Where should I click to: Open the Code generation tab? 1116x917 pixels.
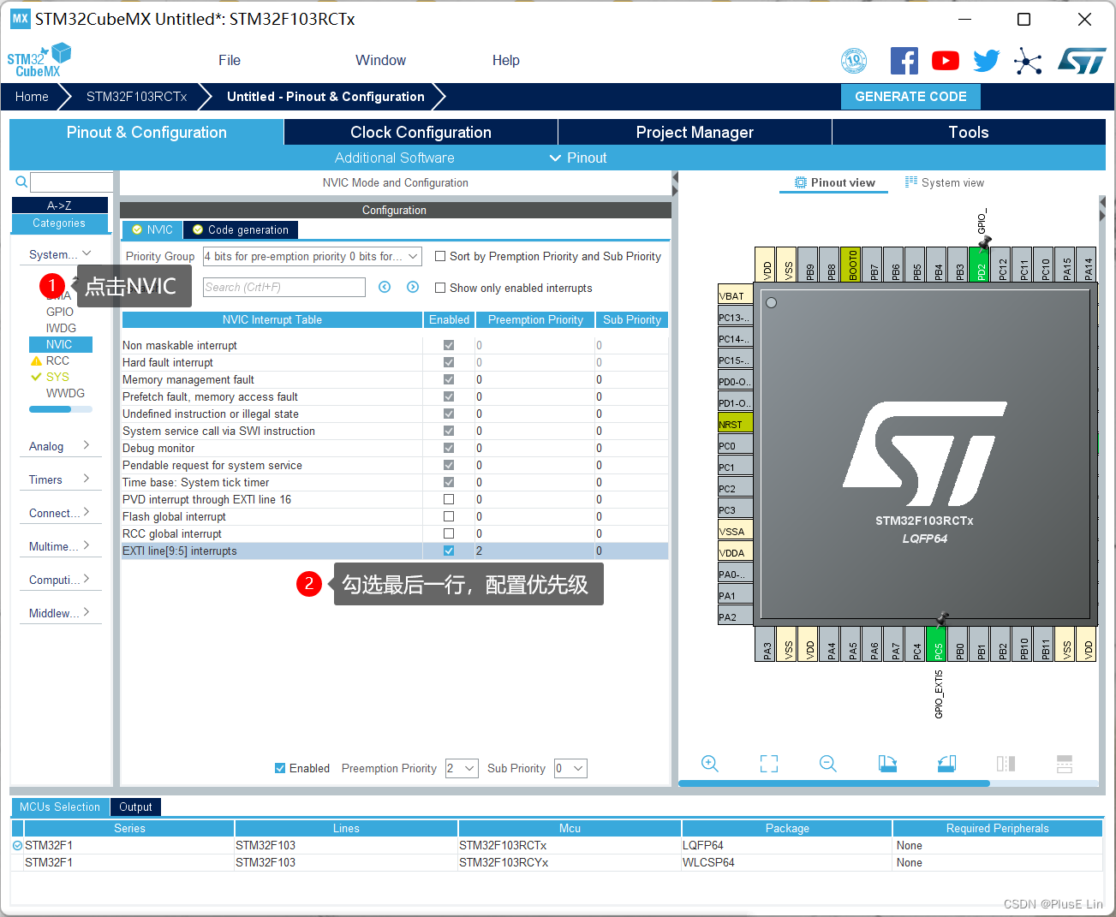(x=241, y=229)
